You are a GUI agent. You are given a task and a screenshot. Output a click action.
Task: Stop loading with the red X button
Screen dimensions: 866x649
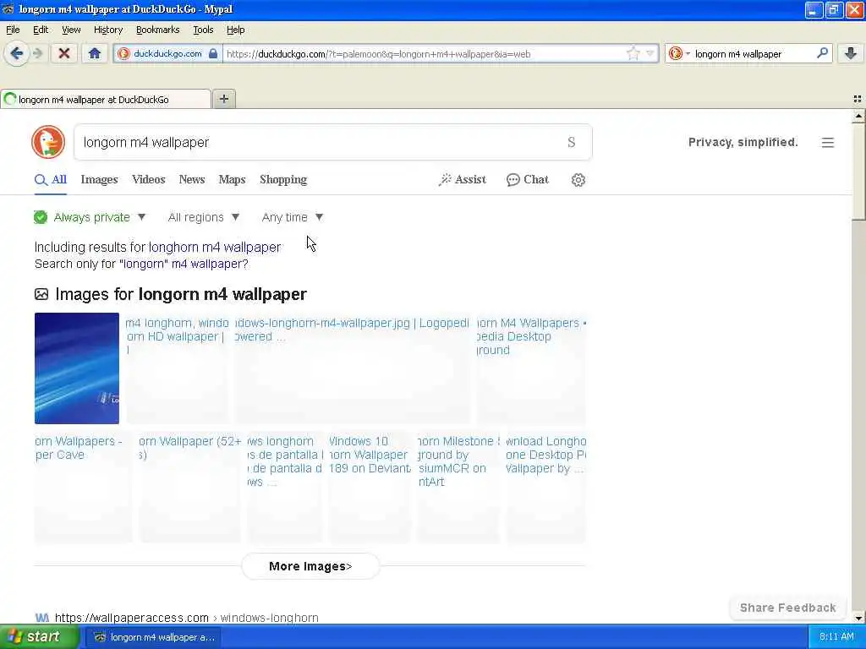[64, 53]
